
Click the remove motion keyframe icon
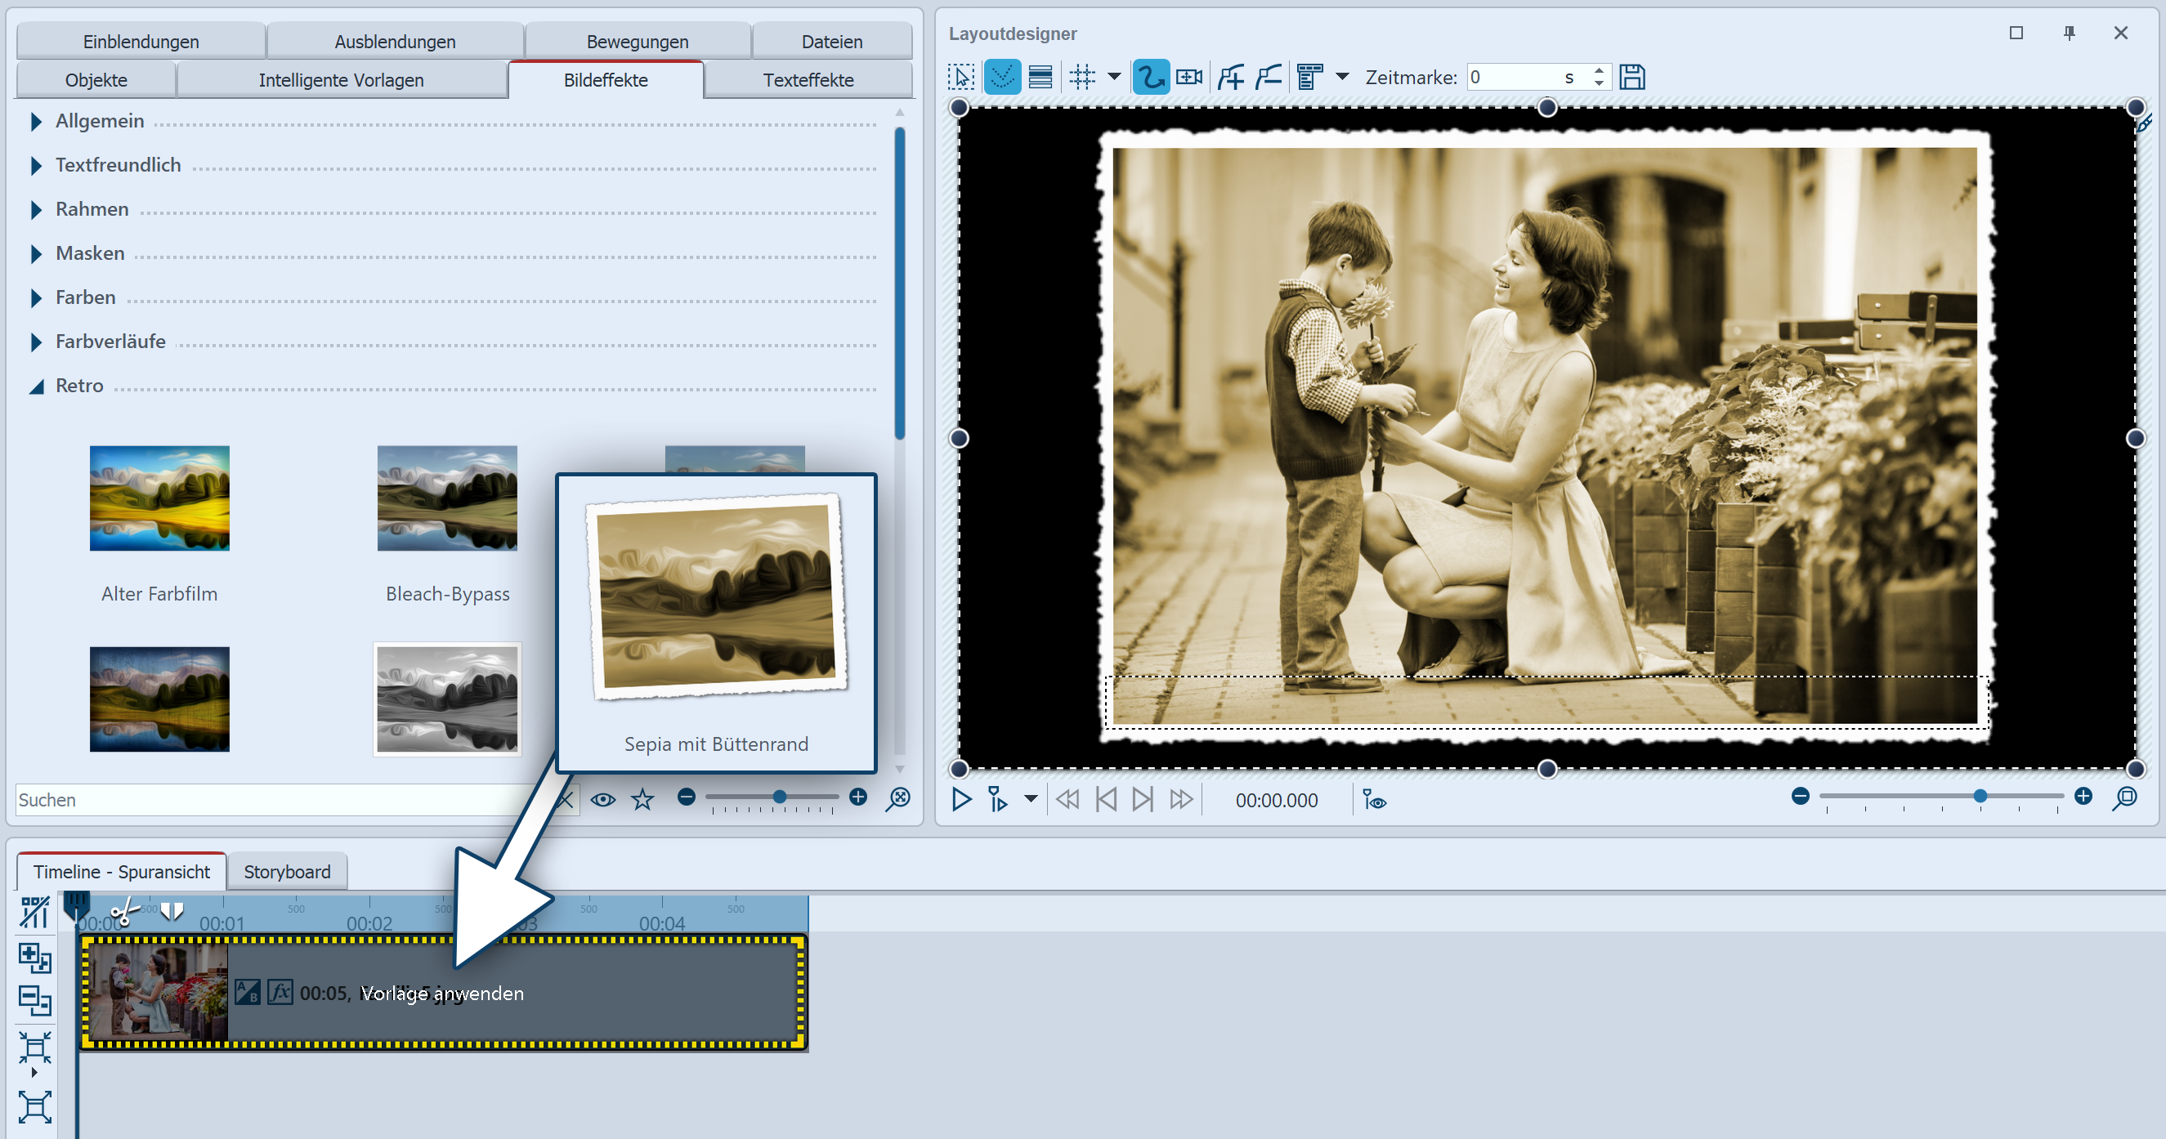coord(1269,78)
